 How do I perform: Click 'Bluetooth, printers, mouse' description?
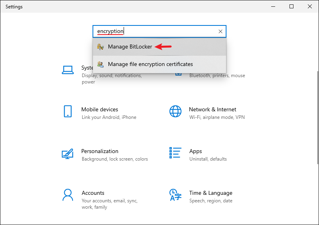[x=217, y=76]
